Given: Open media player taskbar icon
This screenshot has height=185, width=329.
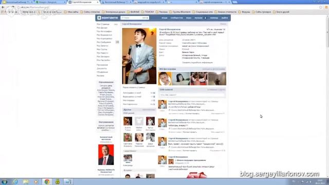Looking at the screenshot, I should pyautogui.click(x=36, y=181).
